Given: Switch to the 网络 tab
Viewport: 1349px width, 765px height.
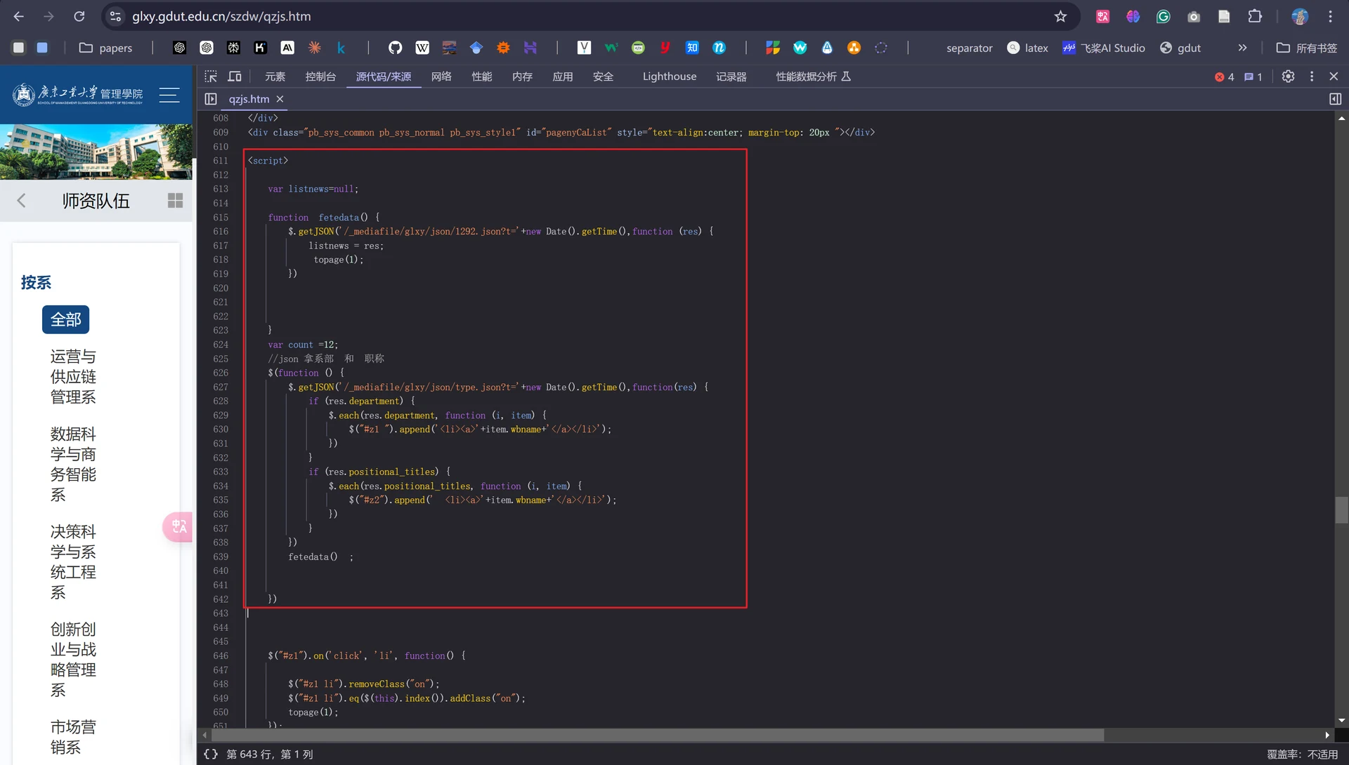Looking at the screenshot, I should [x=441, y=76].
